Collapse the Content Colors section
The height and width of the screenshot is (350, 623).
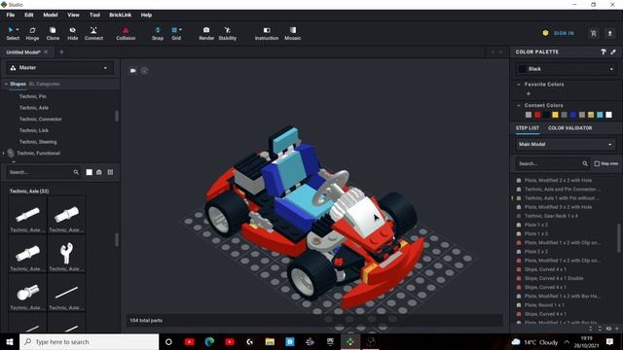(519, 106)
